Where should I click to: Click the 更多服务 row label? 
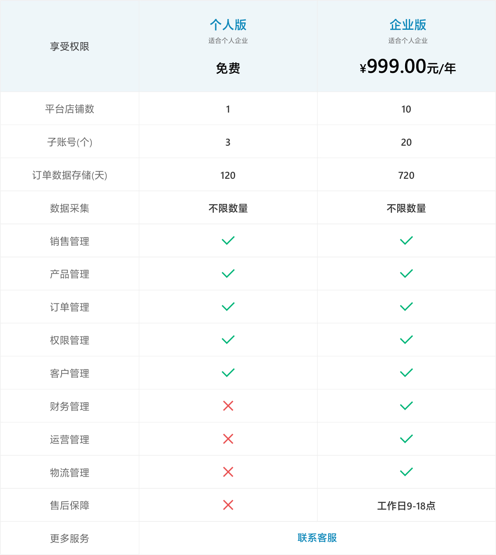[69, 538]
